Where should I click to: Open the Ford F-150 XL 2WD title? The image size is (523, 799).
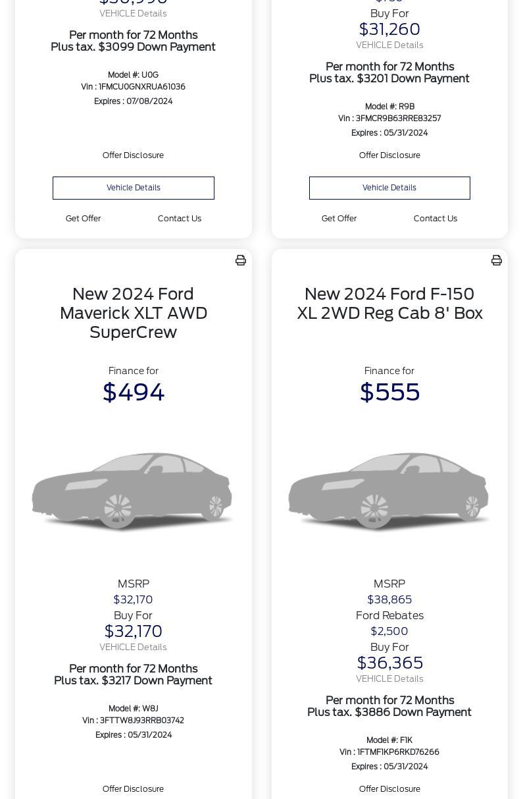pos(389,304)
